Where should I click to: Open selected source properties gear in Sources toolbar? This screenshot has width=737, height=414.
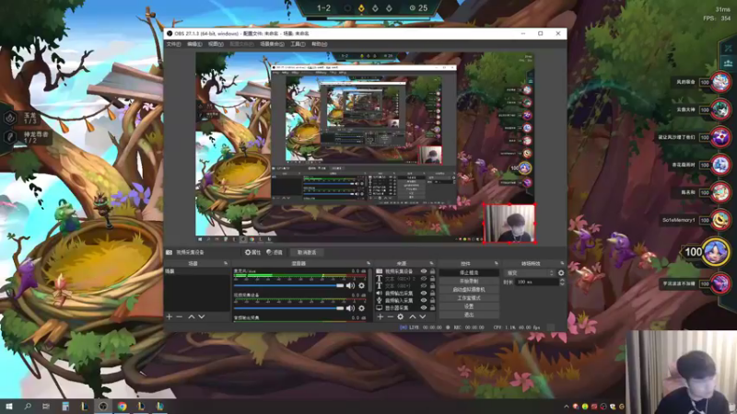(x=401, y=316)
